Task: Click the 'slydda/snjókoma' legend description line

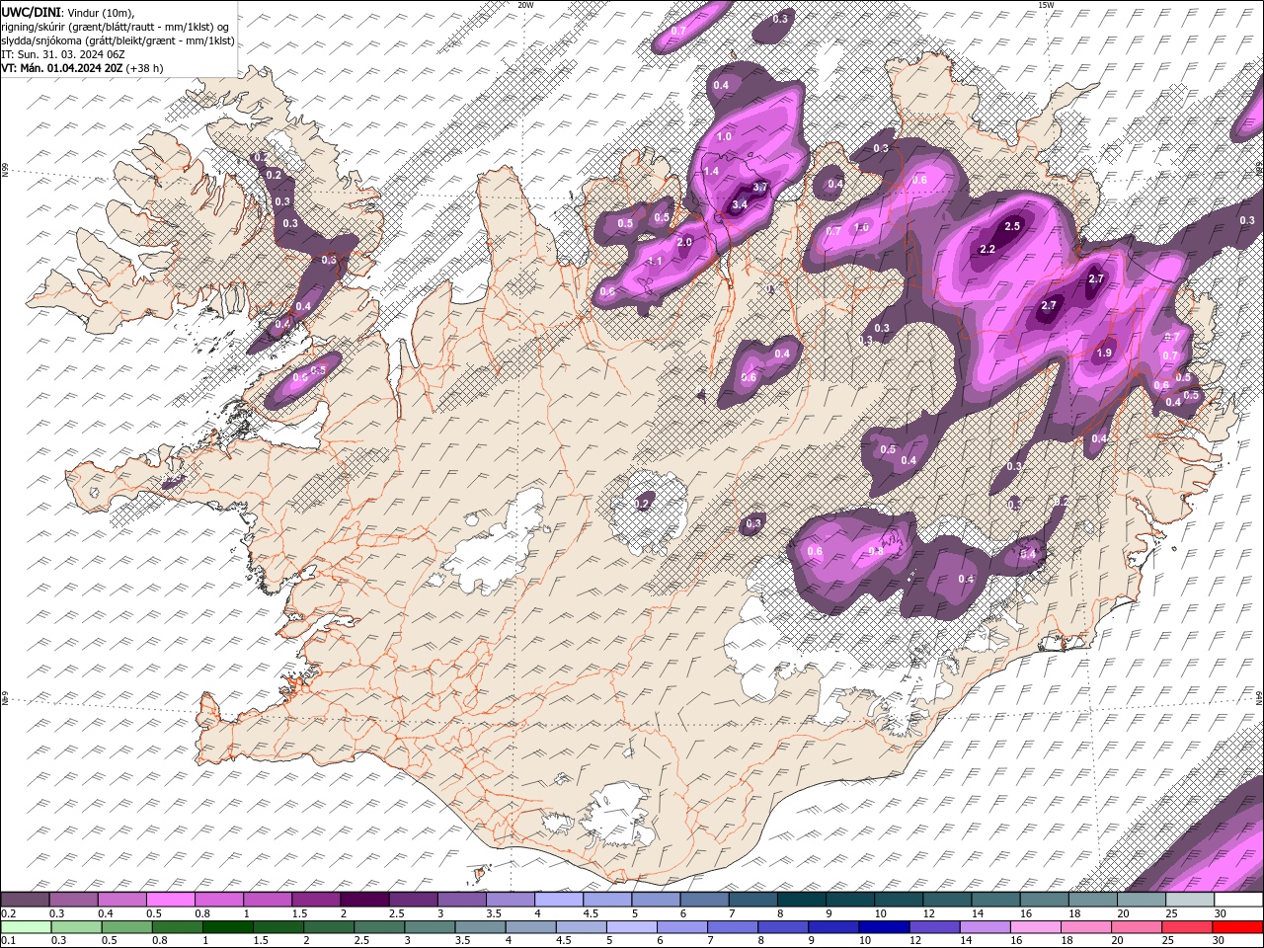Action: (118, 40)
